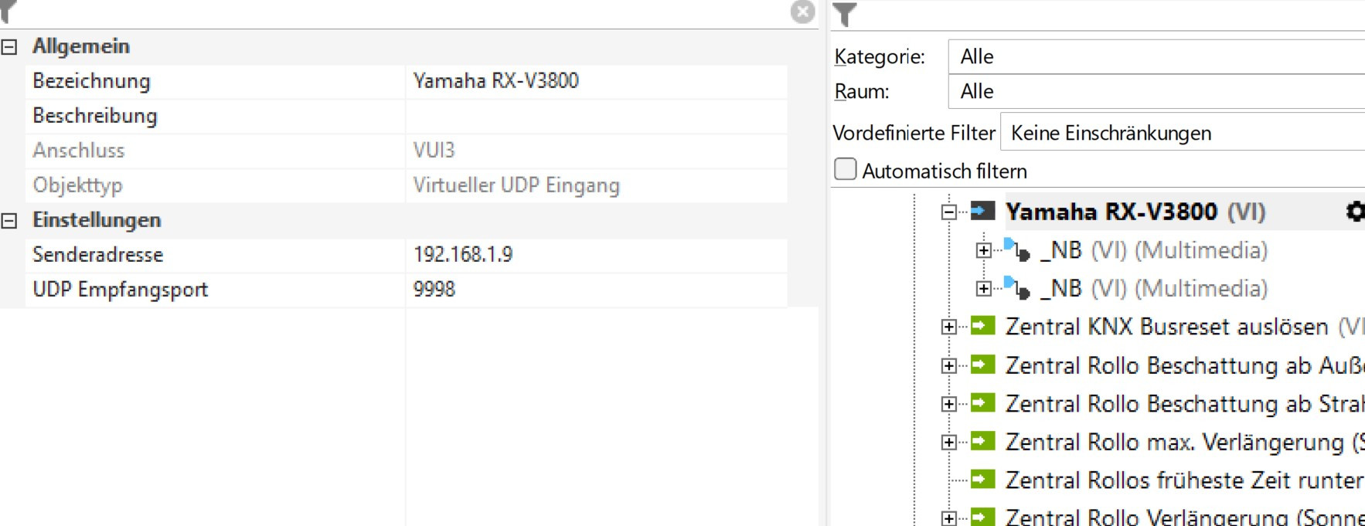Open the Vordefinierte Filter dropdown
Image resolution: width=1365 pixels, height=526 pixels.
[x=1183, y=133]
